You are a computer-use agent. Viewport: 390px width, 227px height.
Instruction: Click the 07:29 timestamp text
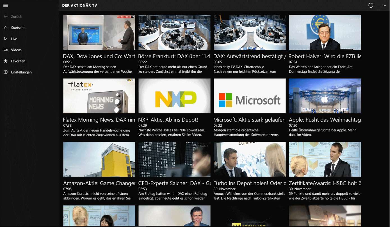pos(143,126)
